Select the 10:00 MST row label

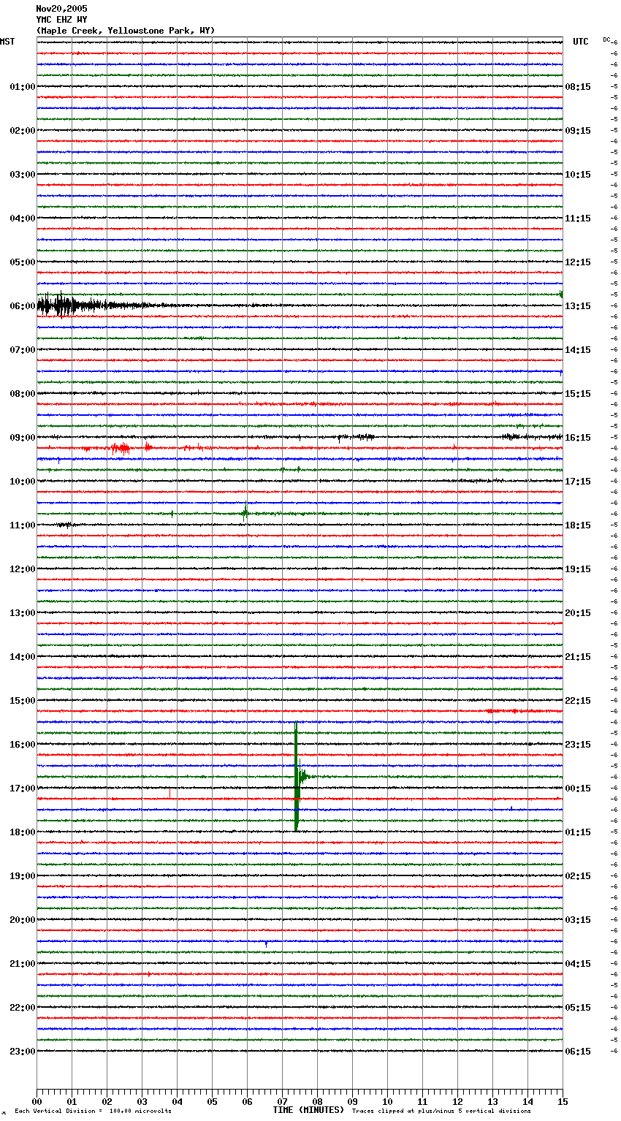[23, 482]
